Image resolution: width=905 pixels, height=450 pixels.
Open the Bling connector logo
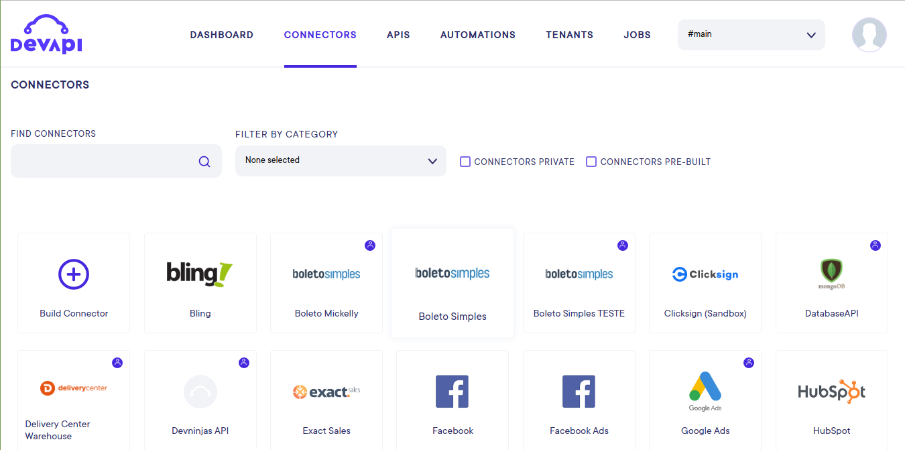click(x=200, y=274)
